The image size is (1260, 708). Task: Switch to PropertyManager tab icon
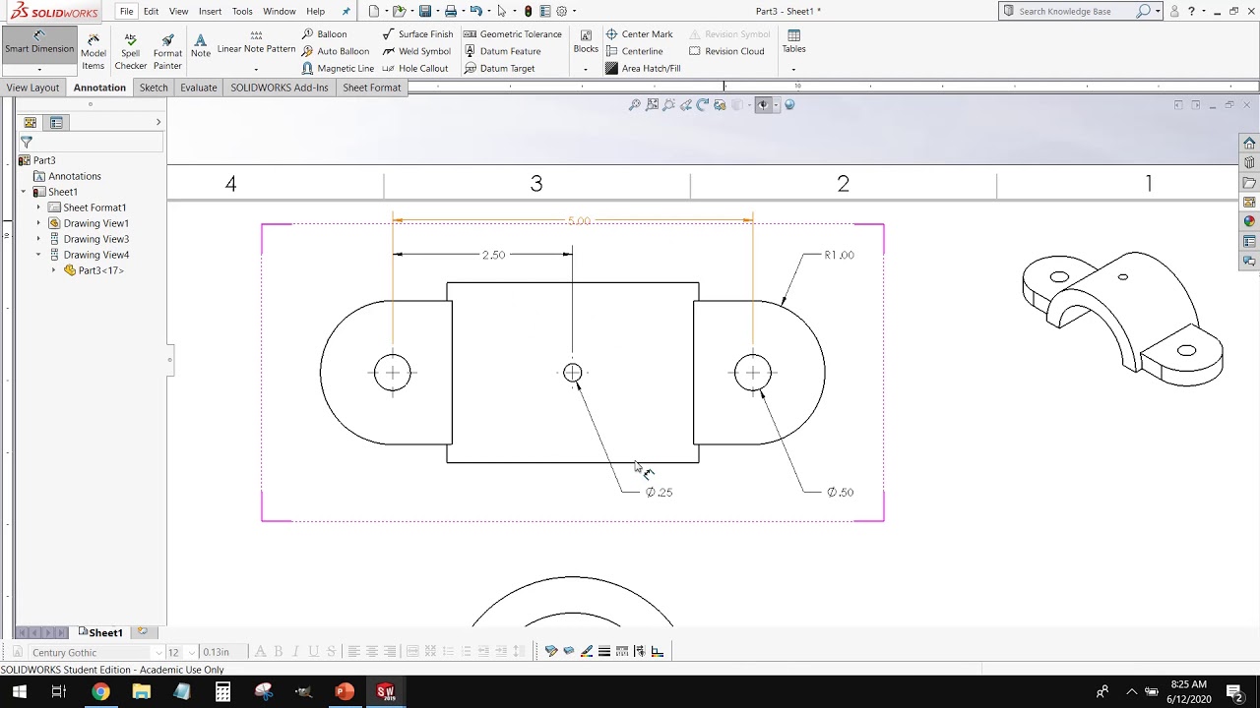click(x=56, y=123)
